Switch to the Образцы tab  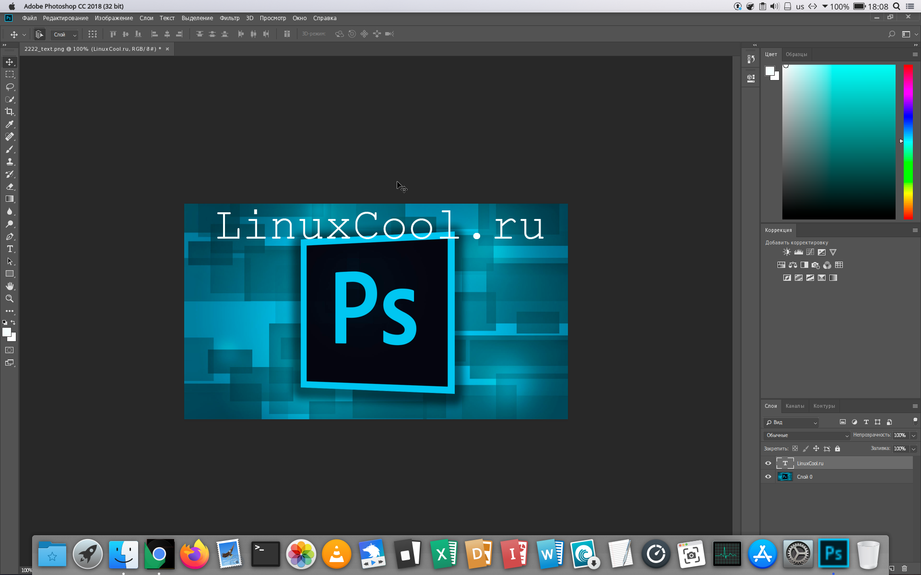[x=796, y=54]
